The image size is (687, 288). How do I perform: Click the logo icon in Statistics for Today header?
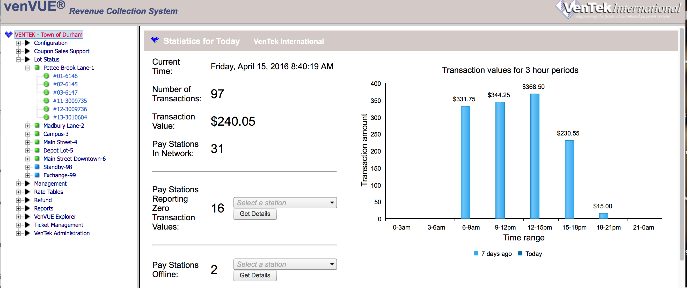(155, 40)
